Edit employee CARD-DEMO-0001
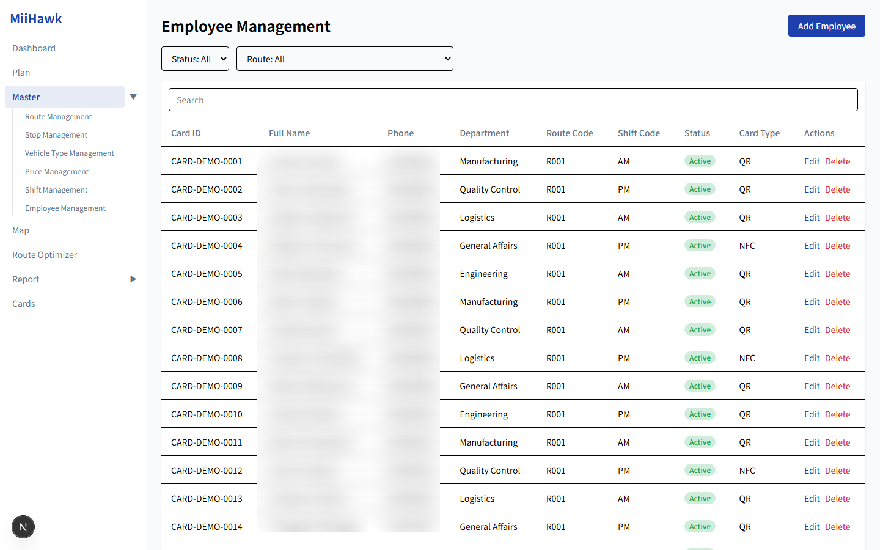The image size is (880, 550). tap(812, 161)
